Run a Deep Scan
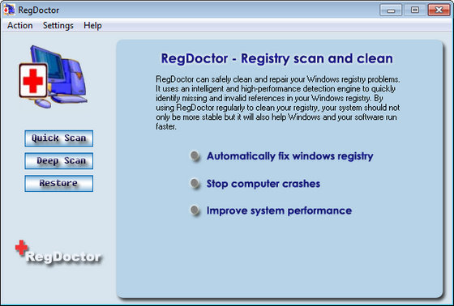 (58, 161)
